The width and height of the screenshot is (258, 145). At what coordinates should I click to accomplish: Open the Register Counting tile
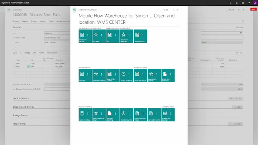point(127,115)
